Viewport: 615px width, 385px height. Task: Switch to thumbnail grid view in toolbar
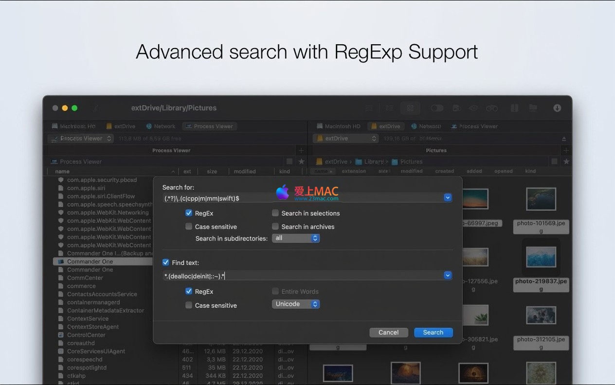(x=410, y=108)
